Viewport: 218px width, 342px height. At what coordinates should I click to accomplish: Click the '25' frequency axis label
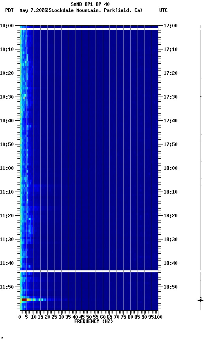click(x=54, y=317)
